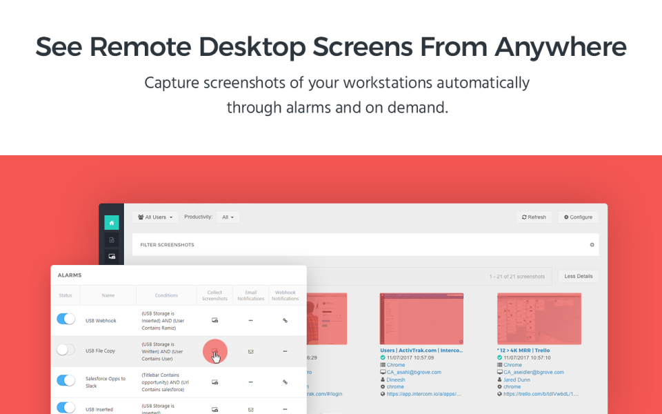Click the email ellipsis for USB Webhook

click(251, 321)
